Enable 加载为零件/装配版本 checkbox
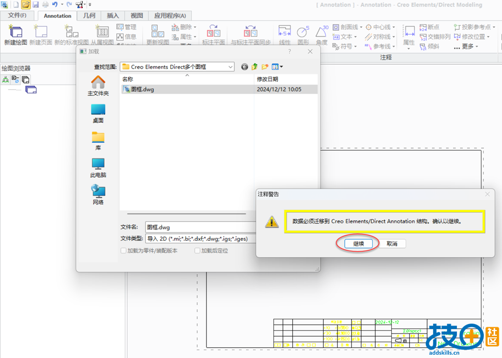Viewport: 502px width, 358px height. coord(123,251)
